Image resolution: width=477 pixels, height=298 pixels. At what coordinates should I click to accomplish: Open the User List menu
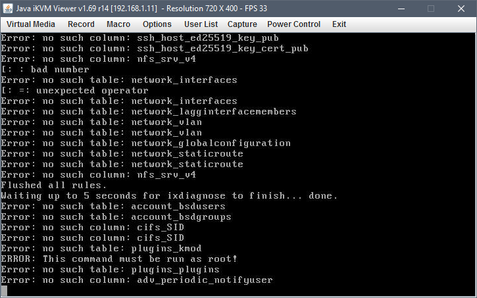click(x=201, y=24)
